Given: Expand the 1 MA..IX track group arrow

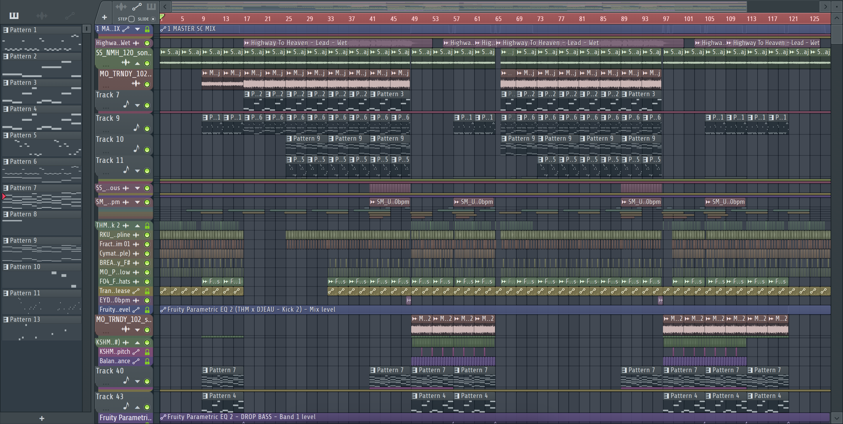Looking at the screenshot, I should tap(138, 29).
